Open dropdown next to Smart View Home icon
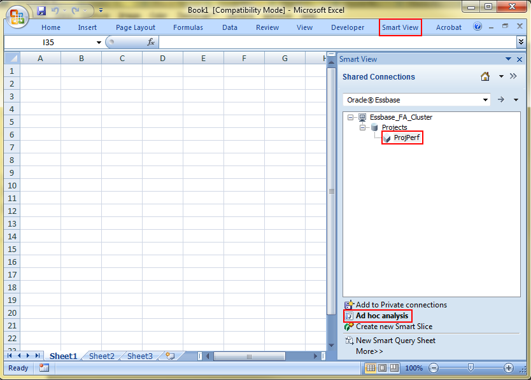Screen dimensions: 531x380 pos(501,76)
